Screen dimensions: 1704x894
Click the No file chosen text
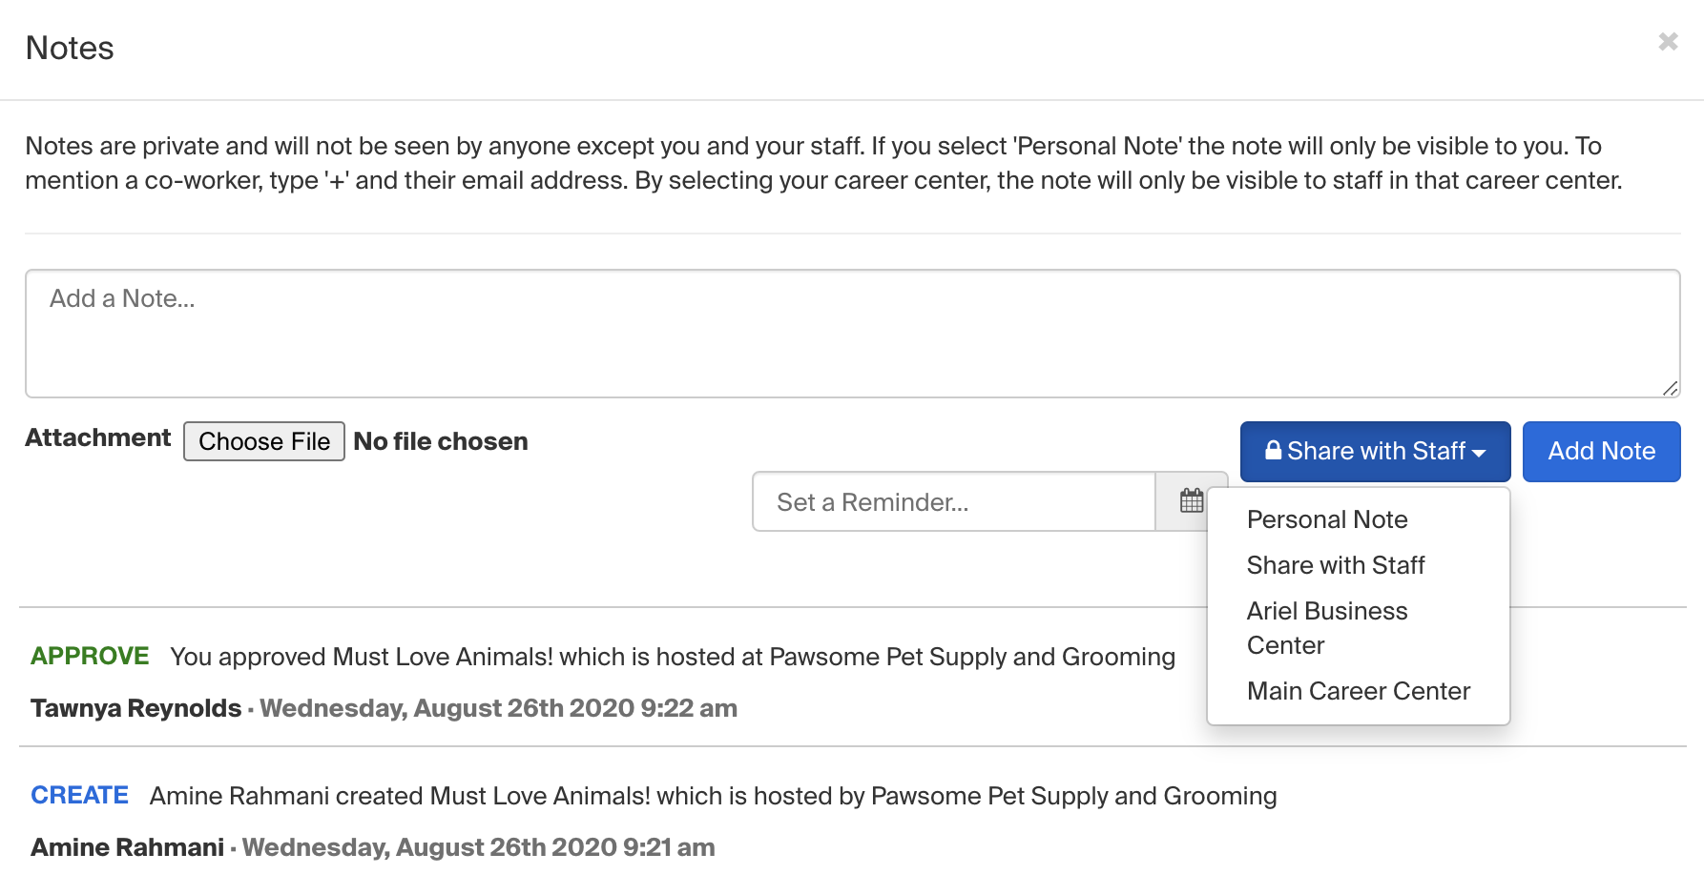tap(441, 441)
